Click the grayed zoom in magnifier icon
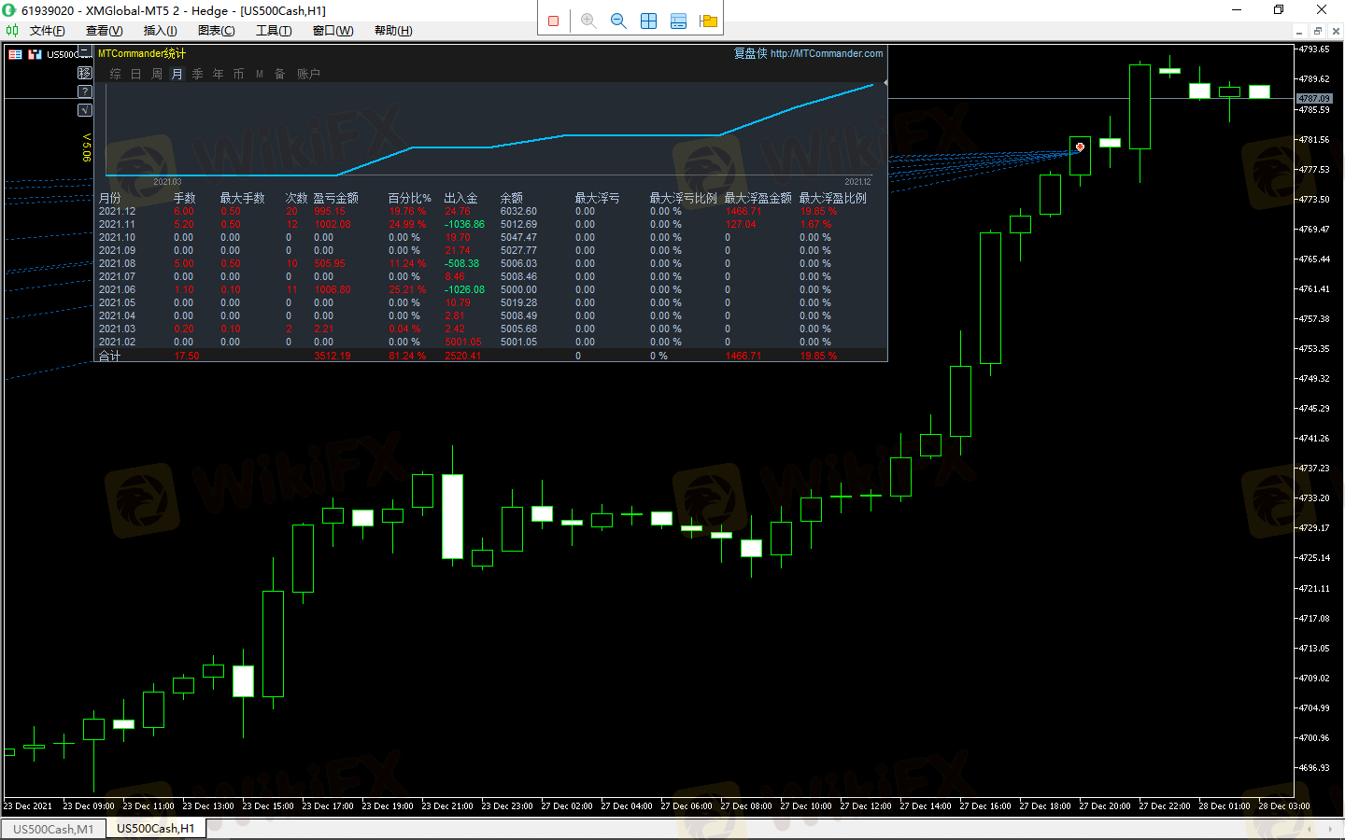 [x=588, y=21]
